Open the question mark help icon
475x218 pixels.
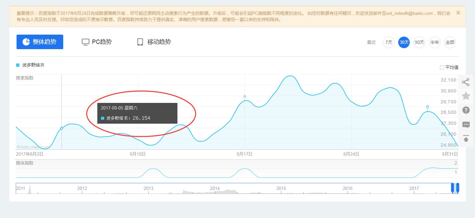click(x=466, y=110)
